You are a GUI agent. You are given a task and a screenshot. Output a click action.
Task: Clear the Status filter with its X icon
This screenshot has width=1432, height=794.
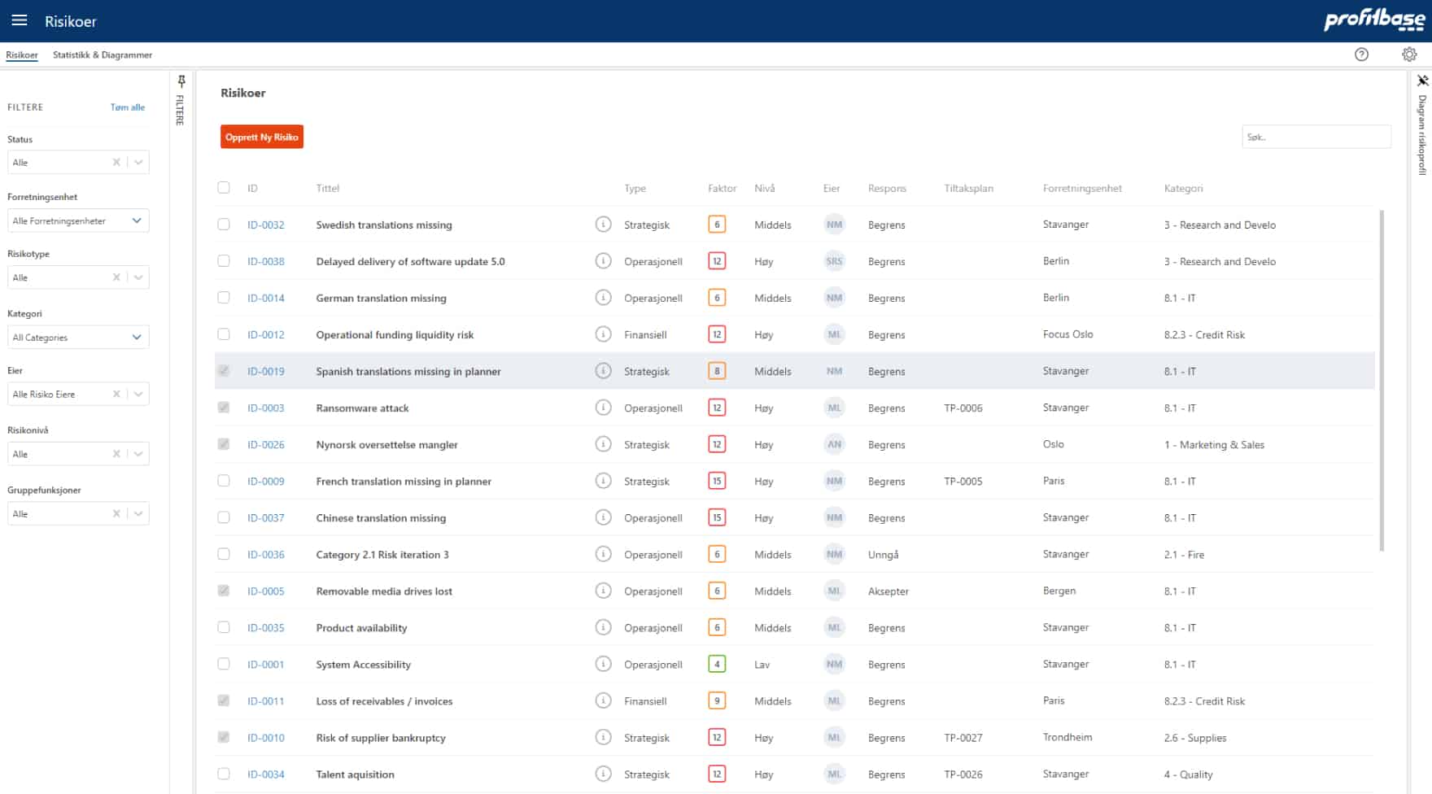pyautogui.click(x=116, y=162)
